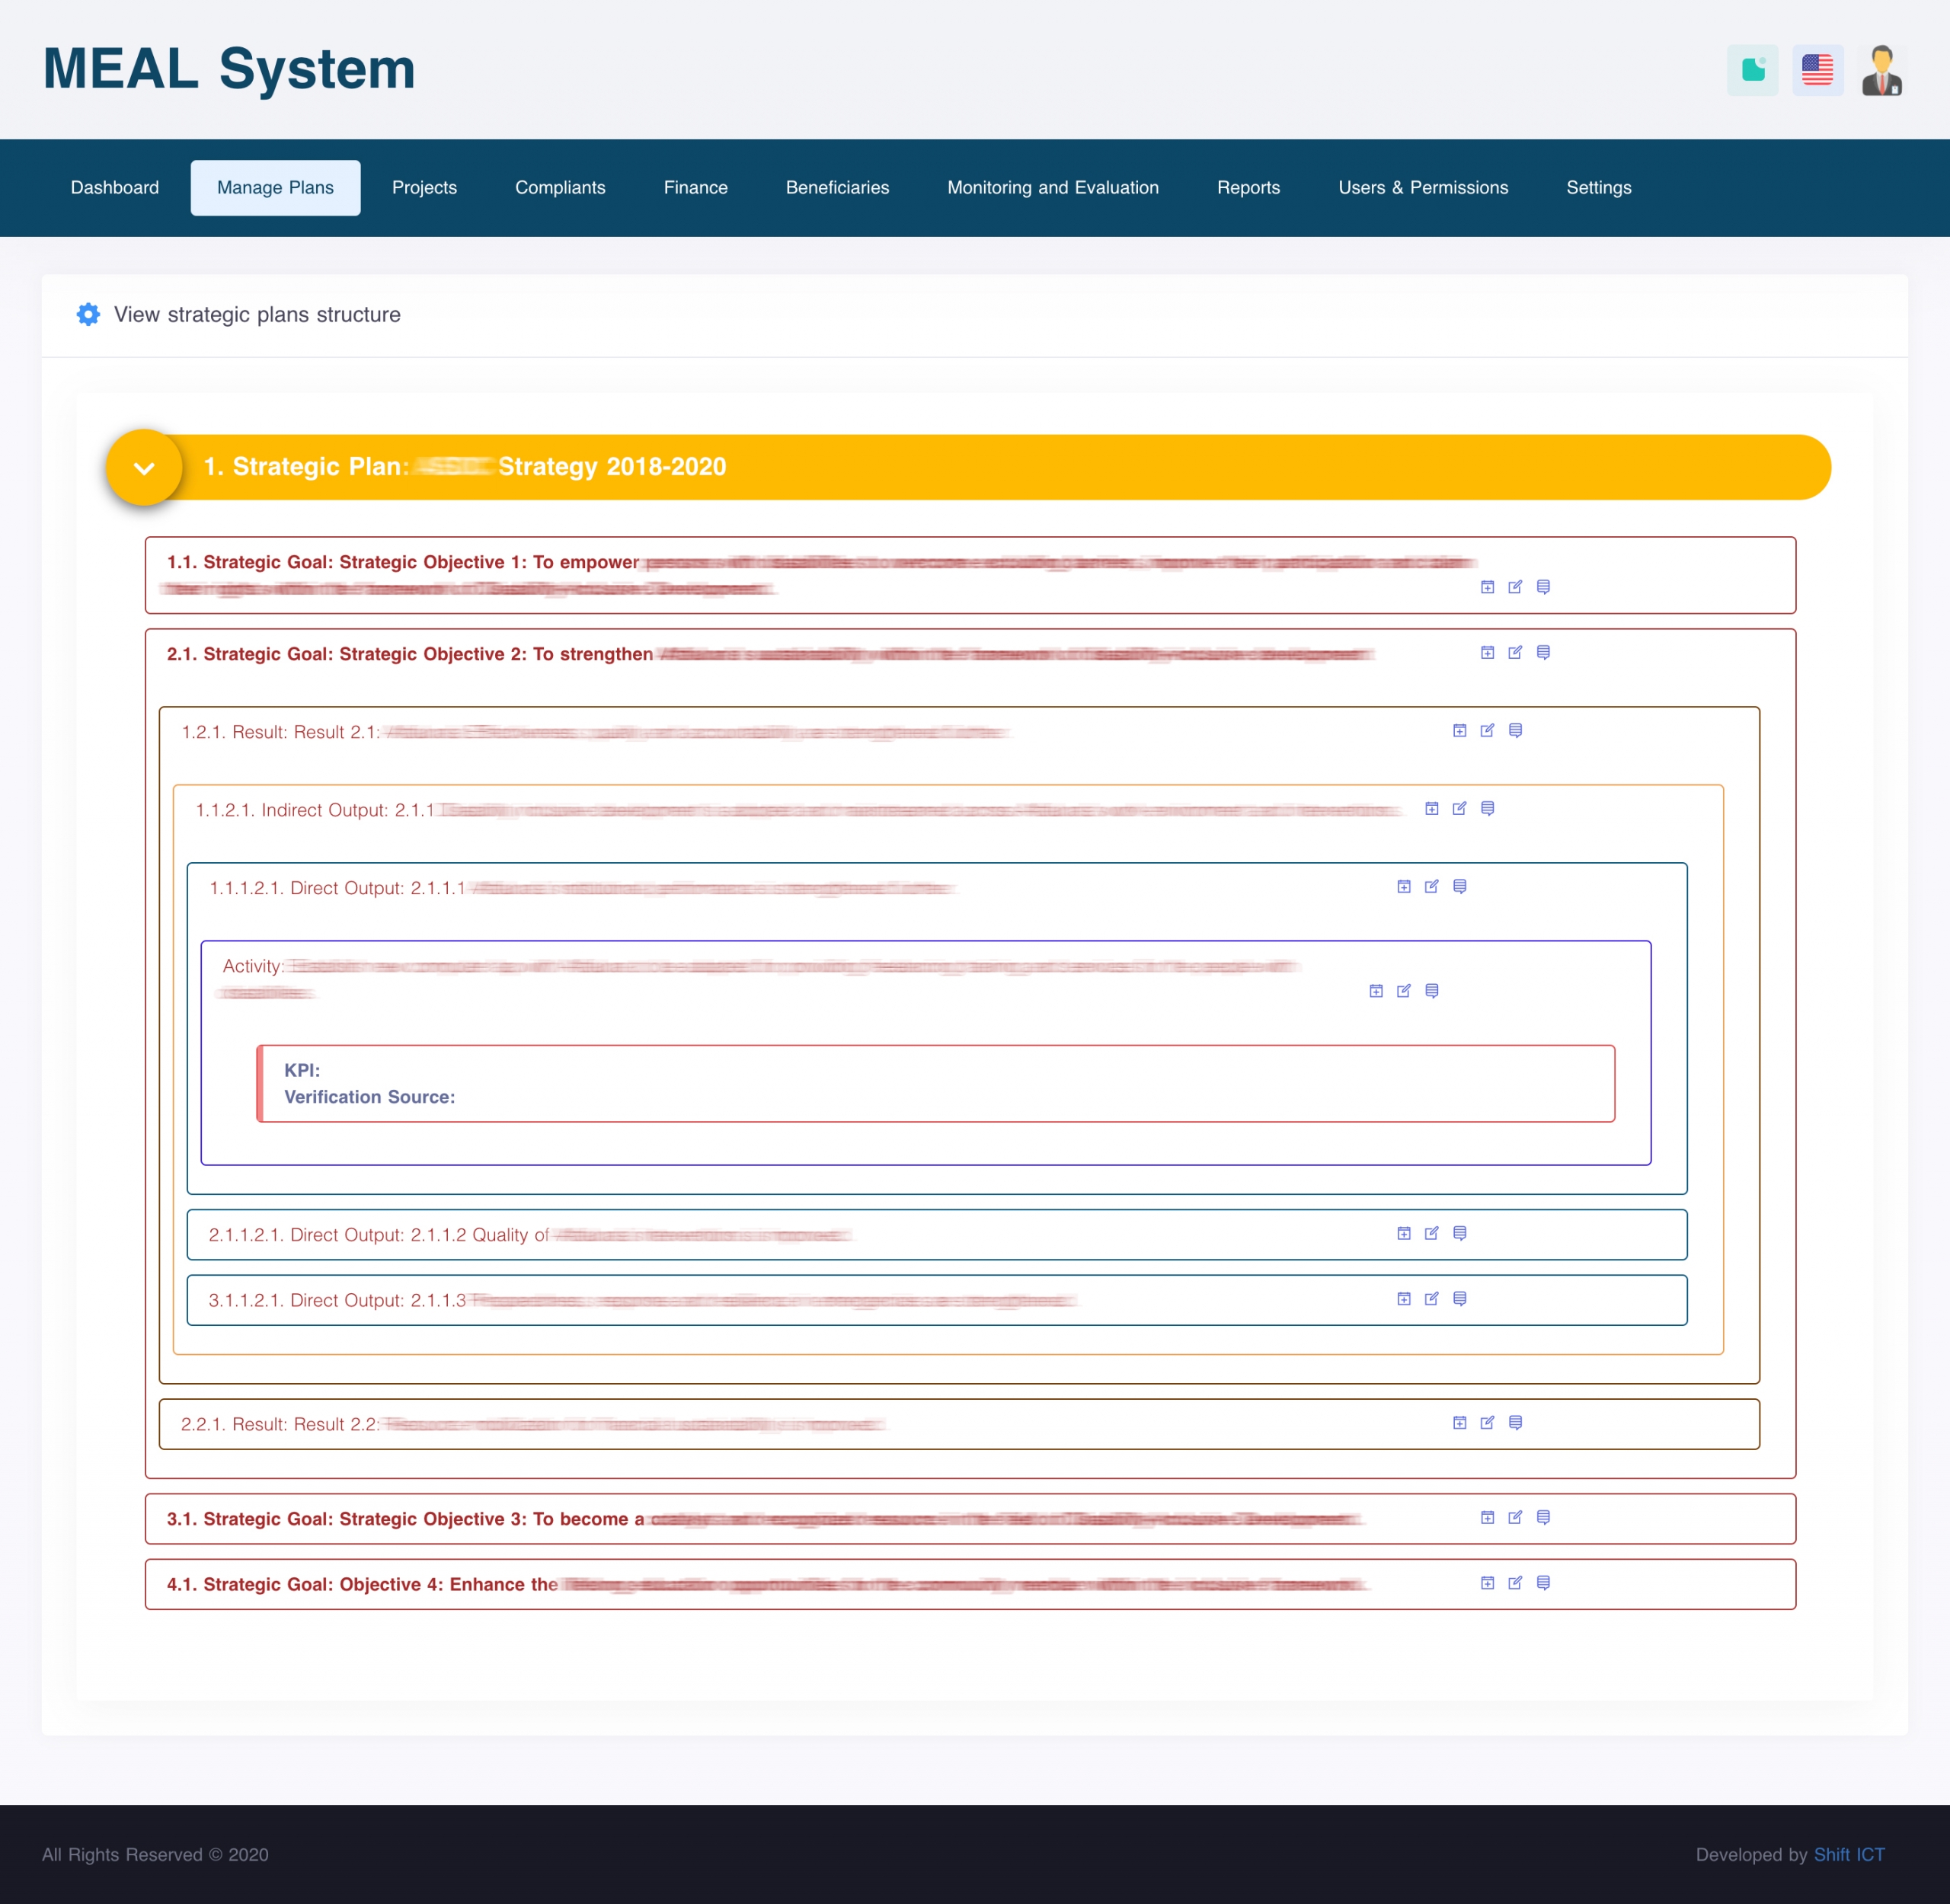The image size is (1950, 1904).
Task: Open the US flag language selector
Action: [x=1817, y=70]
